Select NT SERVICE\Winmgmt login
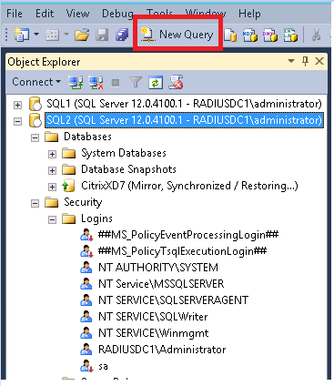The height and width of the screenshot is (386, 334). click(x=153, y=333)
